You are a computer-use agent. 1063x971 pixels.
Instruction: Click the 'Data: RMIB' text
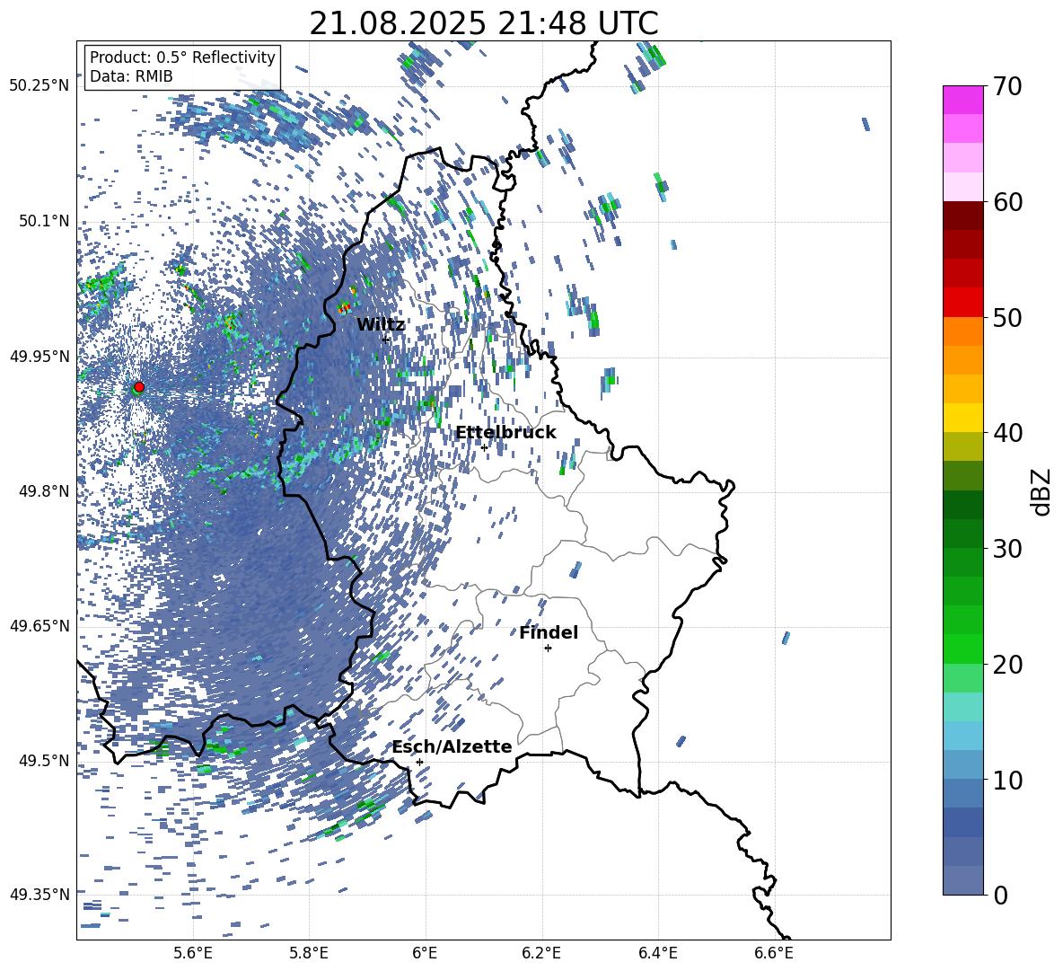(131, 76)
